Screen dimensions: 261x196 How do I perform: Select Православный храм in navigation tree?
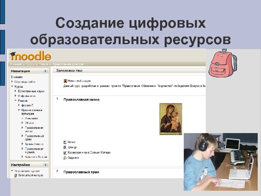34,138
